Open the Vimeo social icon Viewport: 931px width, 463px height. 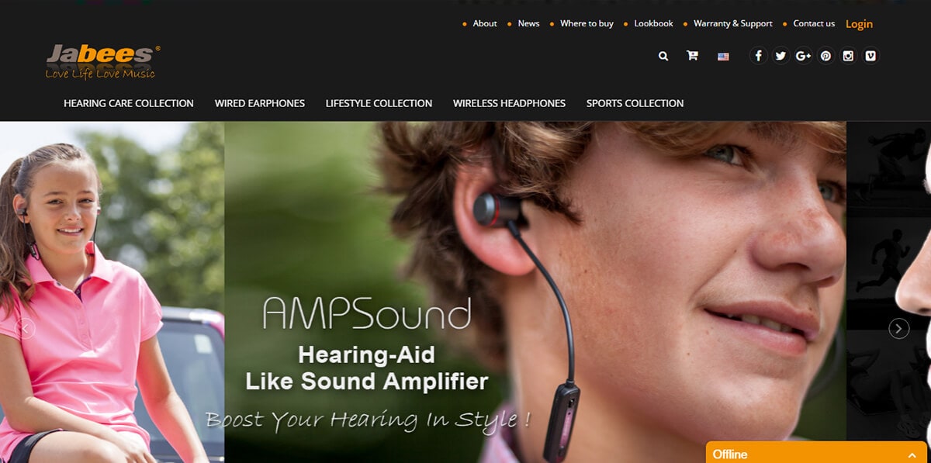coord(870,56)
